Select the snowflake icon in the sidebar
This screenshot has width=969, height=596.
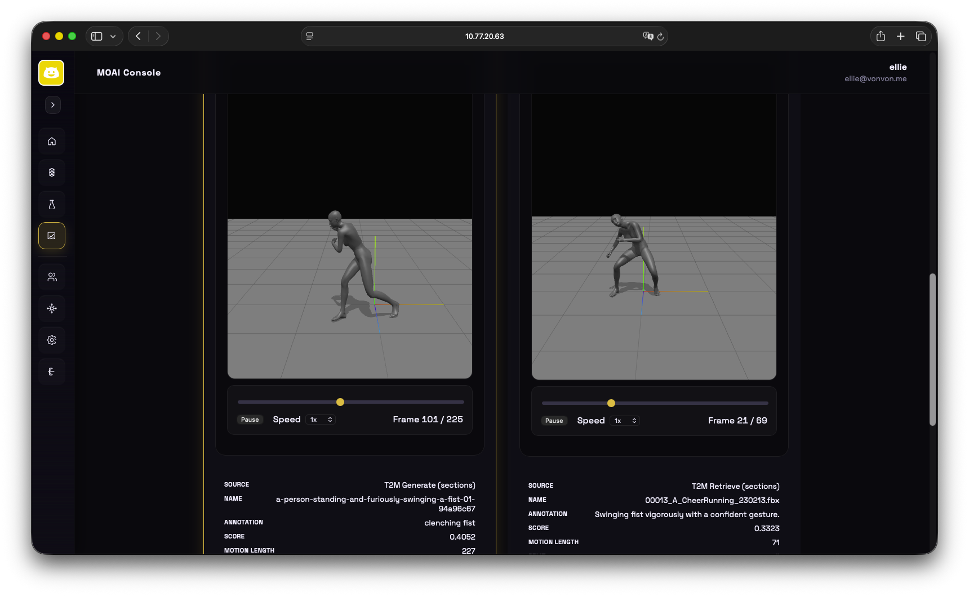click(51, 308)
